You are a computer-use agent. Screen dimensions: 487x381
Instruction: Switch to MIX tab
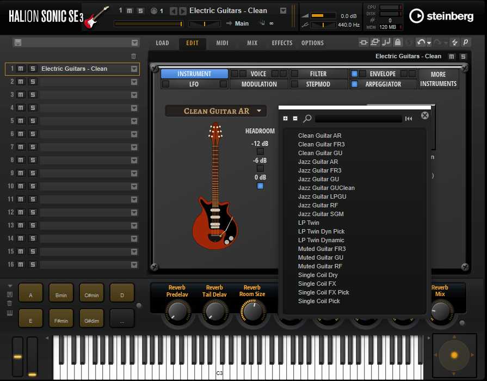click(252, 43)
